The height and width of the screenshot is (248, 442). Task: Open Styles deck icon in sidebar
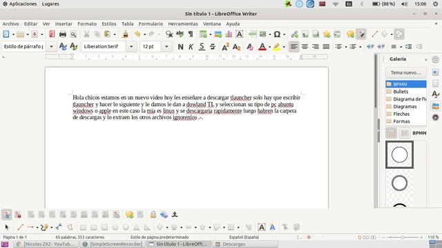coord(436,94)
